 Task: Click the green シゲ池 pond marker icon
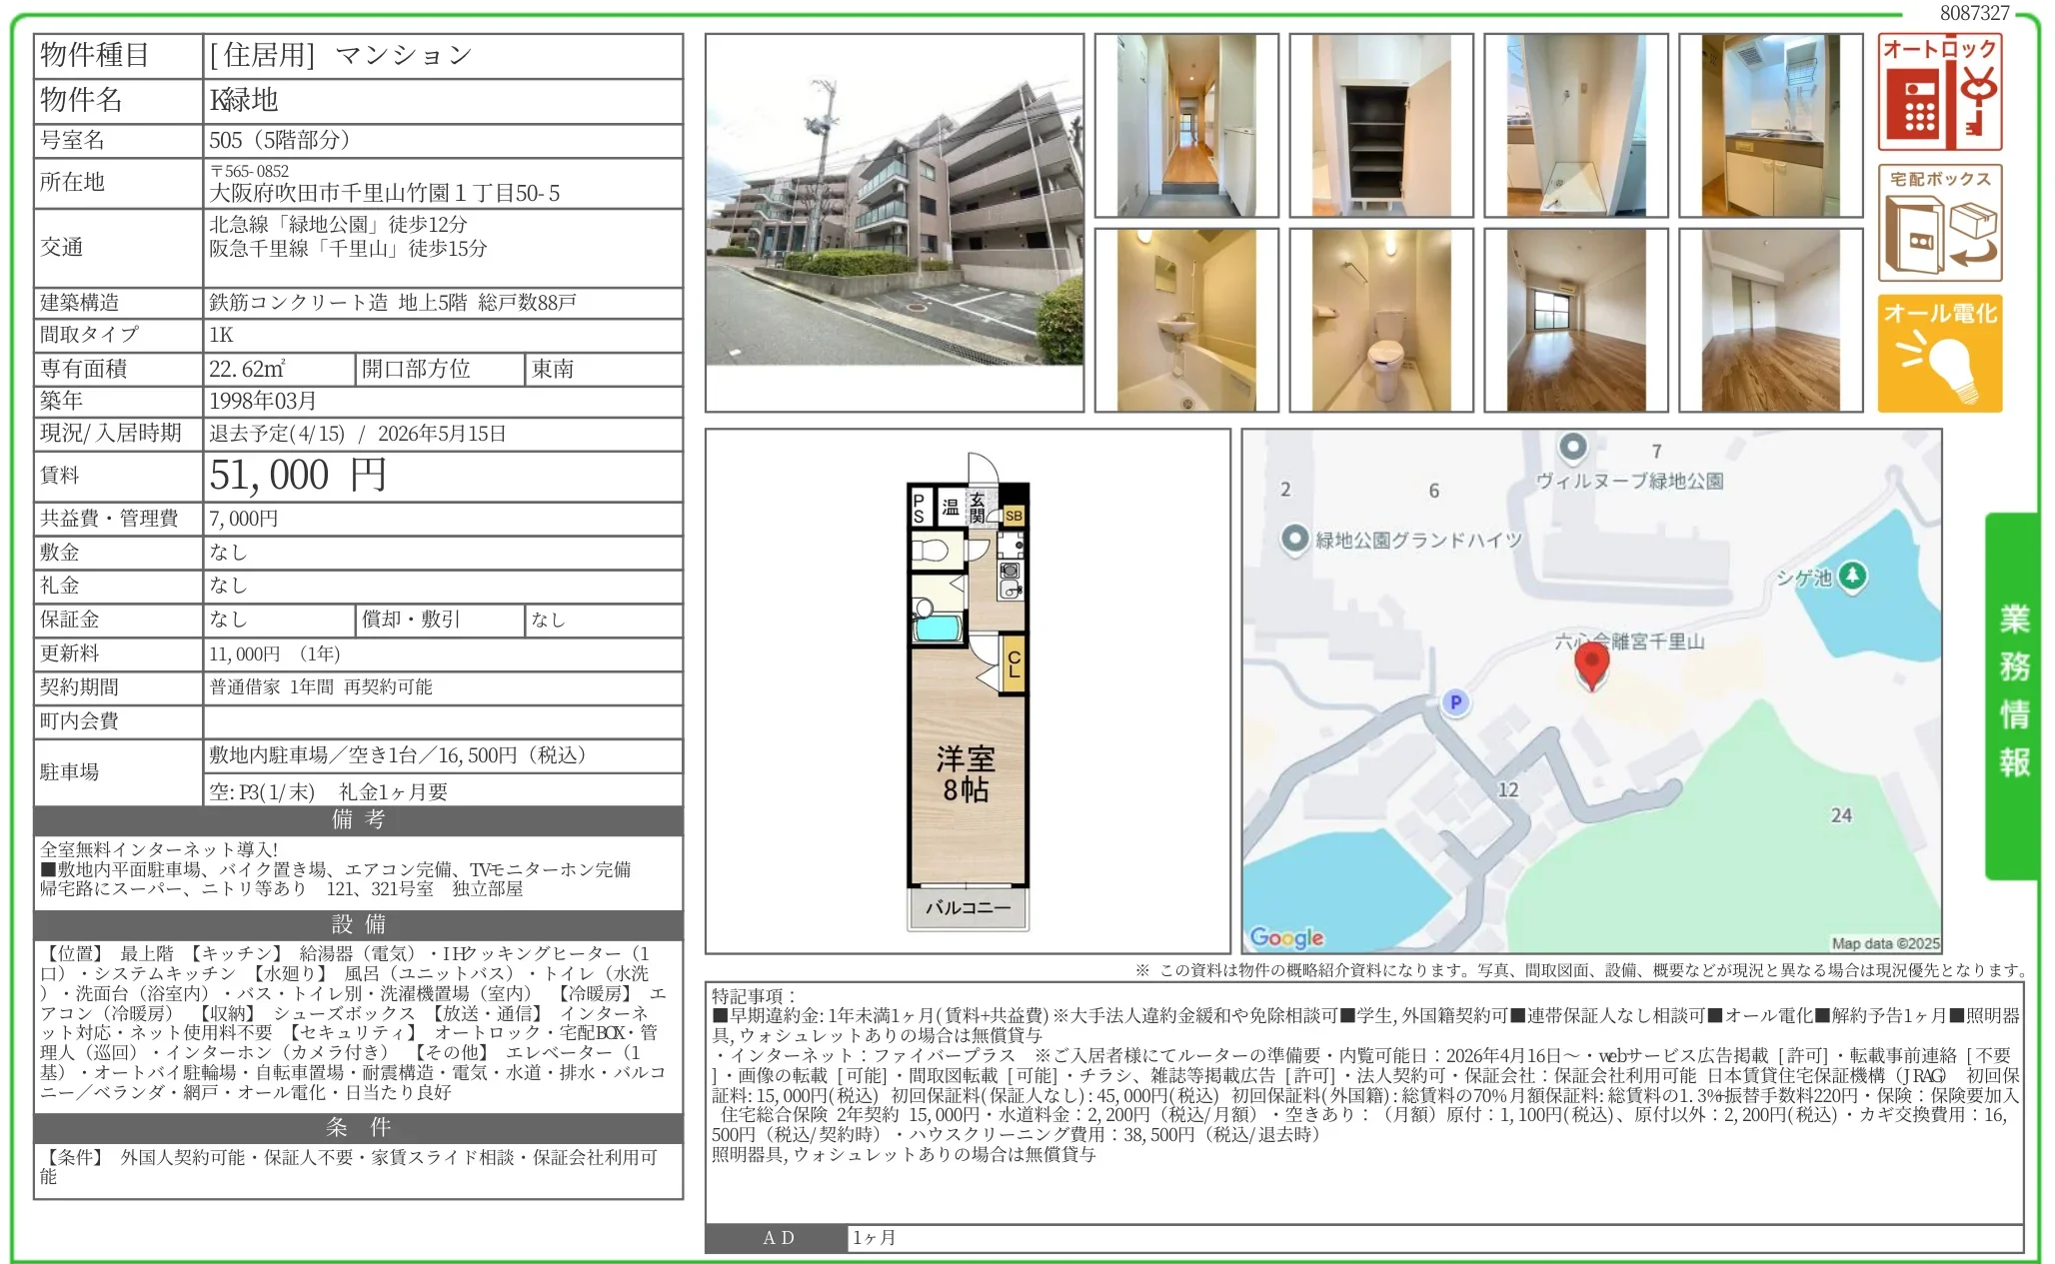1852,576
